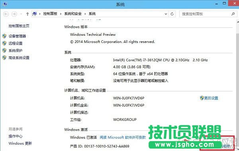Click the processor value Intel(R) Core(TM) i7-3612QM
239x151 pixels.
coord(161,60)
